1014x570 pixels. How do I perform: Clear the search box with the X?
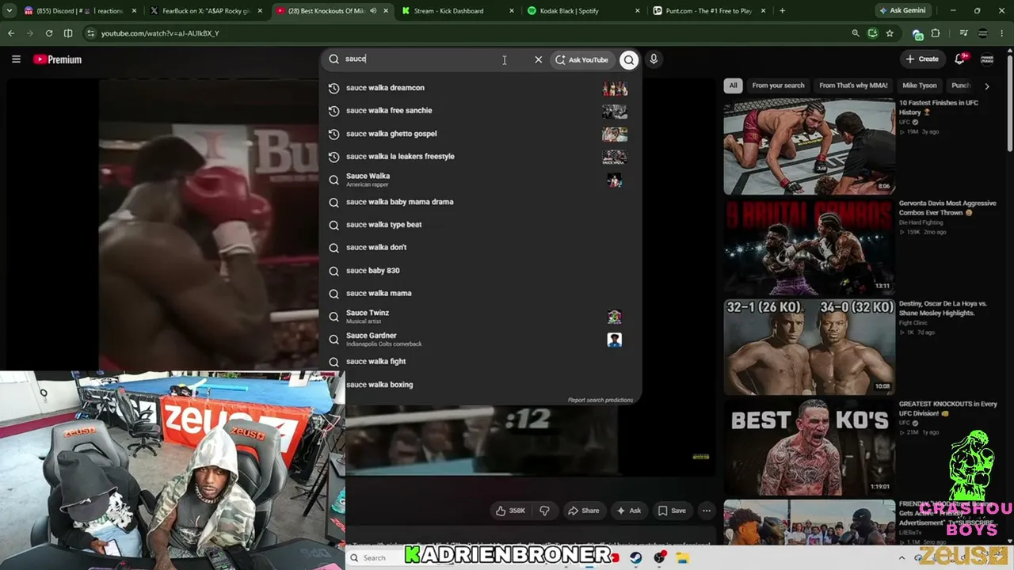click(539, 59)
